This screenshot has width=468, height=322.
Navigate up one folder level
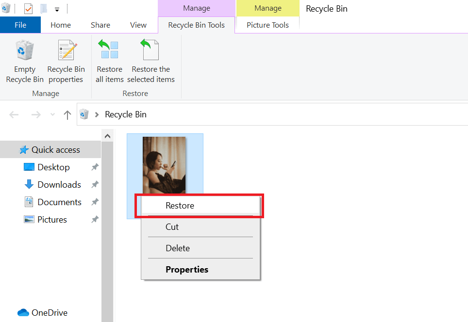tap(67, 114)
